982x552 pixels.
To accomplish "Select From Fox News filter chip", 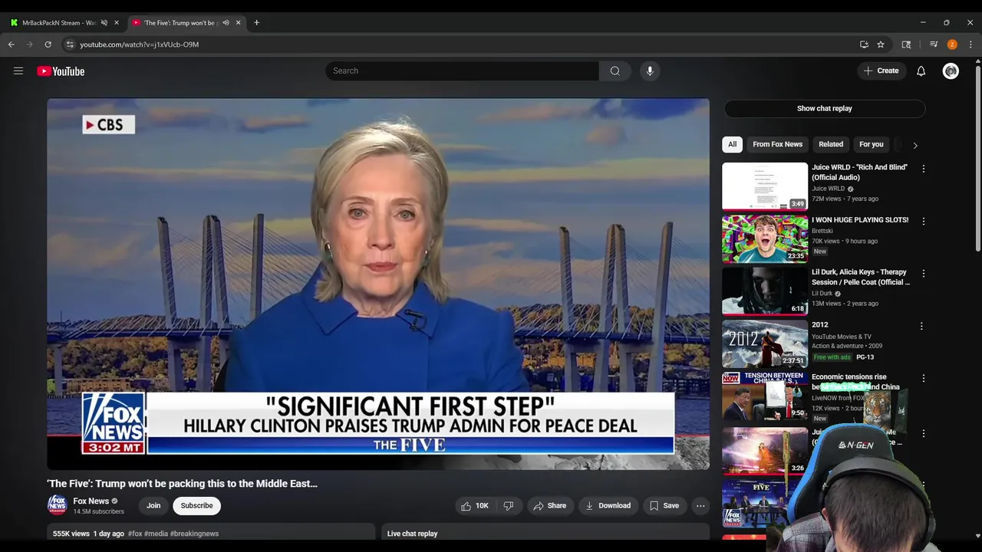I will [777, 144].
